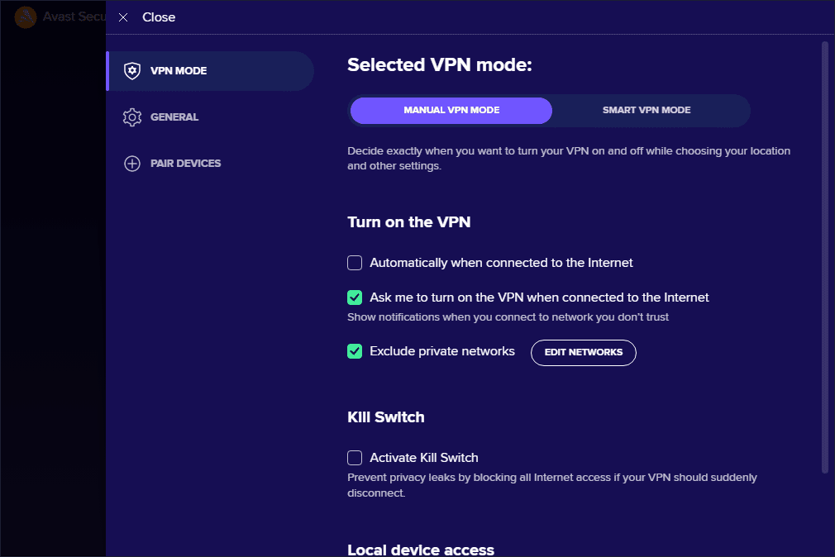The width and height of the screenshot is (835, 557).
Task: Click the circled plus beside PAIR DEVICES
Action: pyautogui.click(x=132, y=164)
